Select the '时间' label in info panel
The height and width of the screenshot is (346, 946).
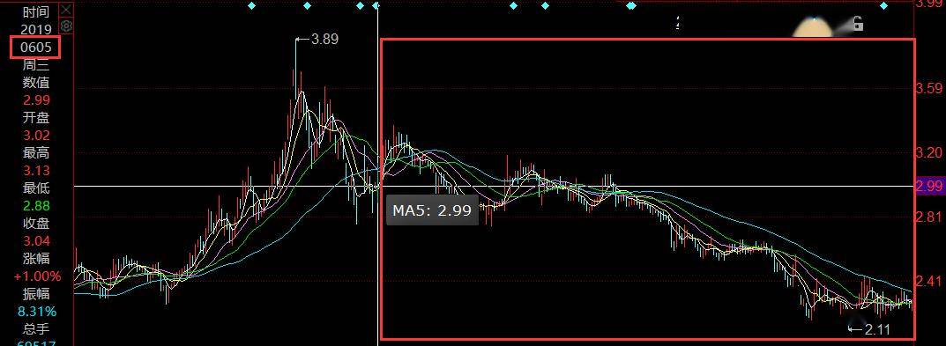click(x=35, y=11)
